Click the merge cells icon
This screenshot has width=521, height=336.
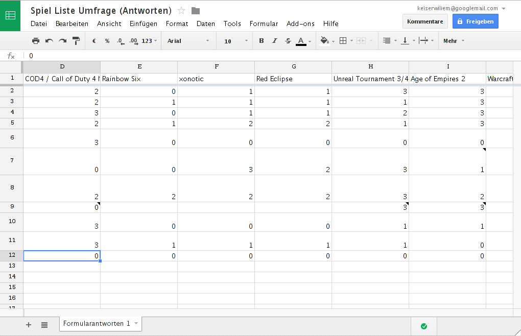[x=361, y=41]
